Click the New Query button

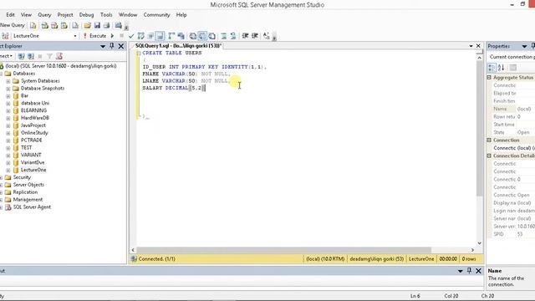pos(13,25)
